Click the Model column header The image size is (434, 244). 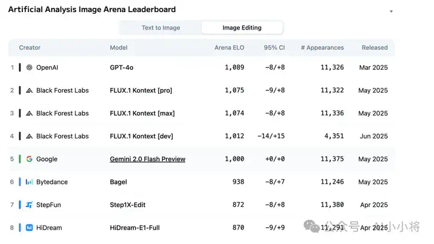pyautogui.click(x=119, y=48)
